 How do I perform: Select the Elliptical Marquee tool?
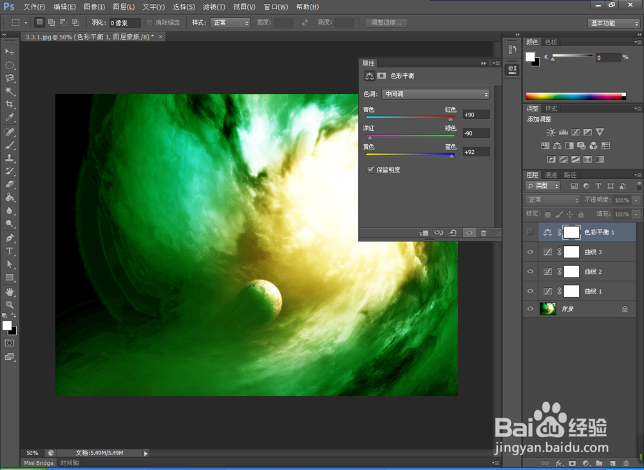[10, 65]
